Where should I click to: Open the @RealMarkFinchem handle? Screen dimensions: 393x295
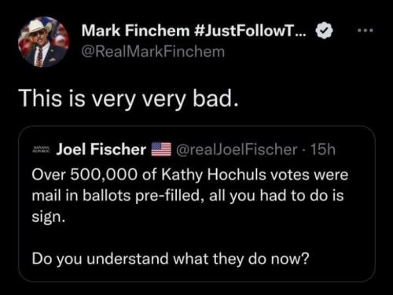tap(153, 52)
